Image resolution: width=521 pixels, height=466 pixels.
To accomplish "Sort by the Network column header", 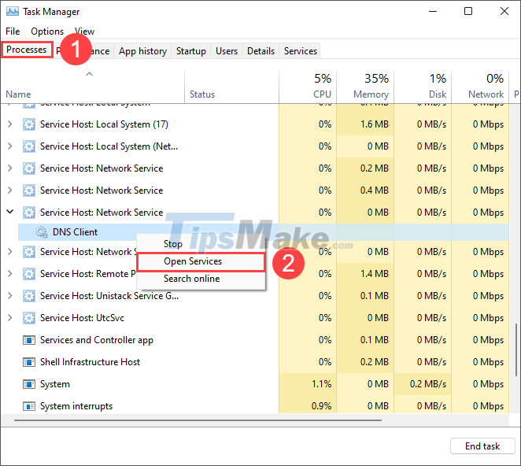I will click(480, 87).
